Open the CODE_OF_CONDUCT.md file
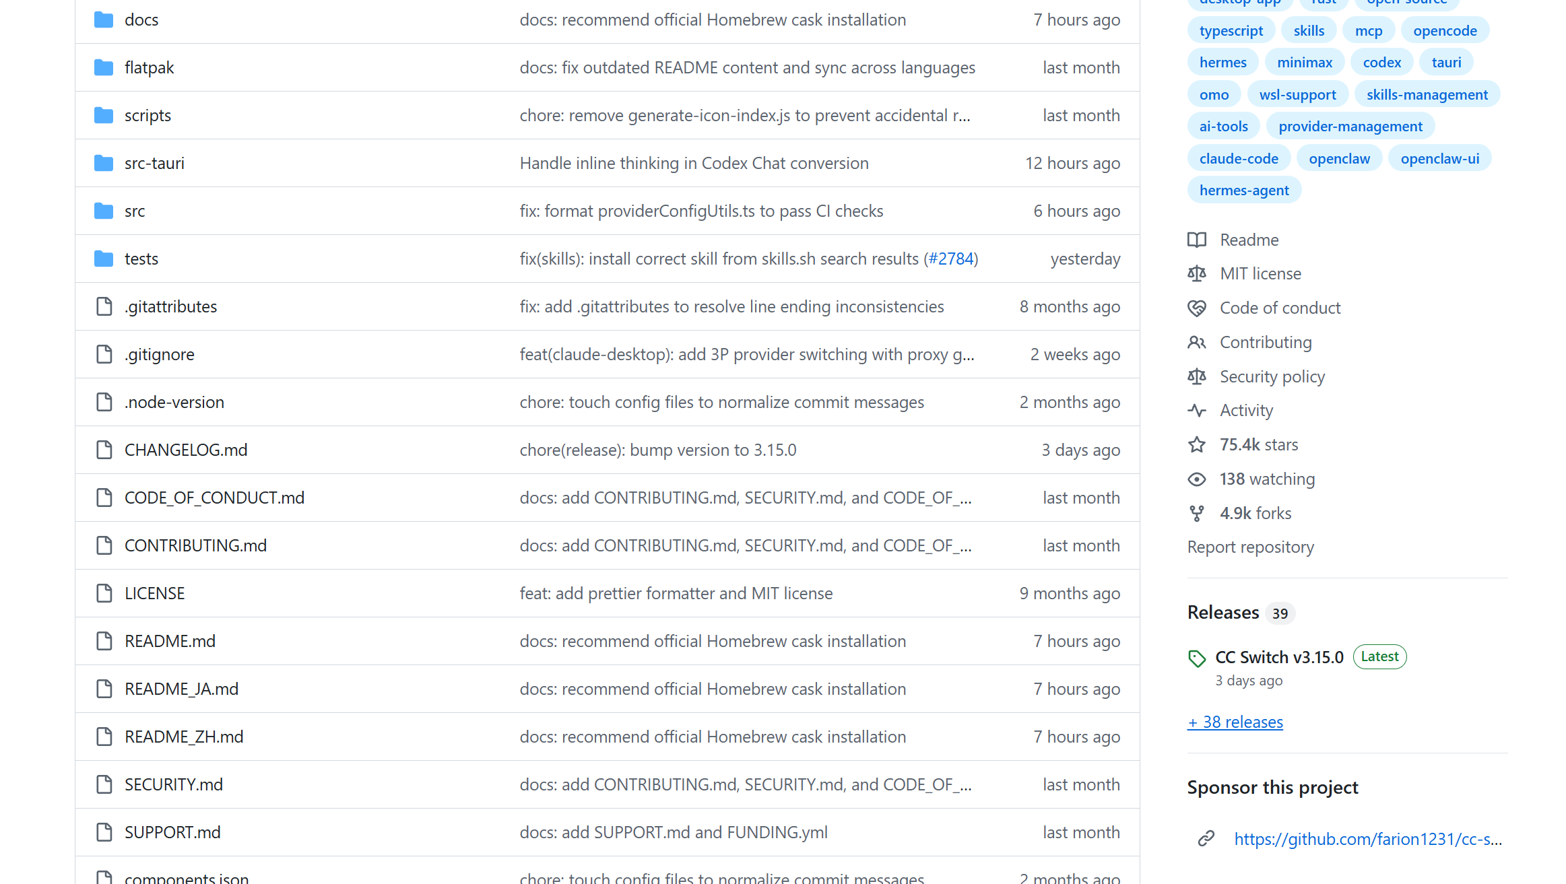The width and height of the screenshot is (1566, 884). (214, 498)
